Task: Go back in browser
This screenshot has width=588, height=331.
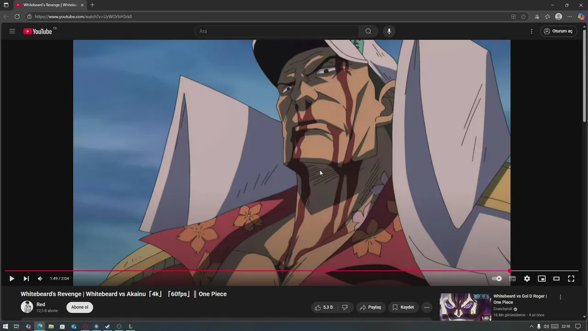Action: point(6,17)
